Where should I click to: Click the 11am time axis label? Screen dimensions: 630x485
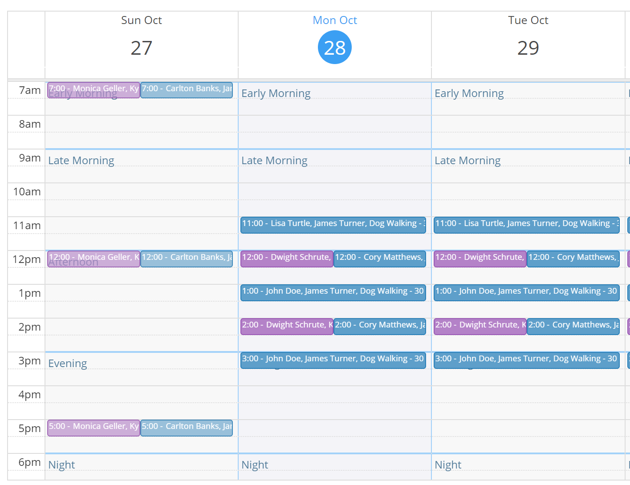[x=27, y=226]
